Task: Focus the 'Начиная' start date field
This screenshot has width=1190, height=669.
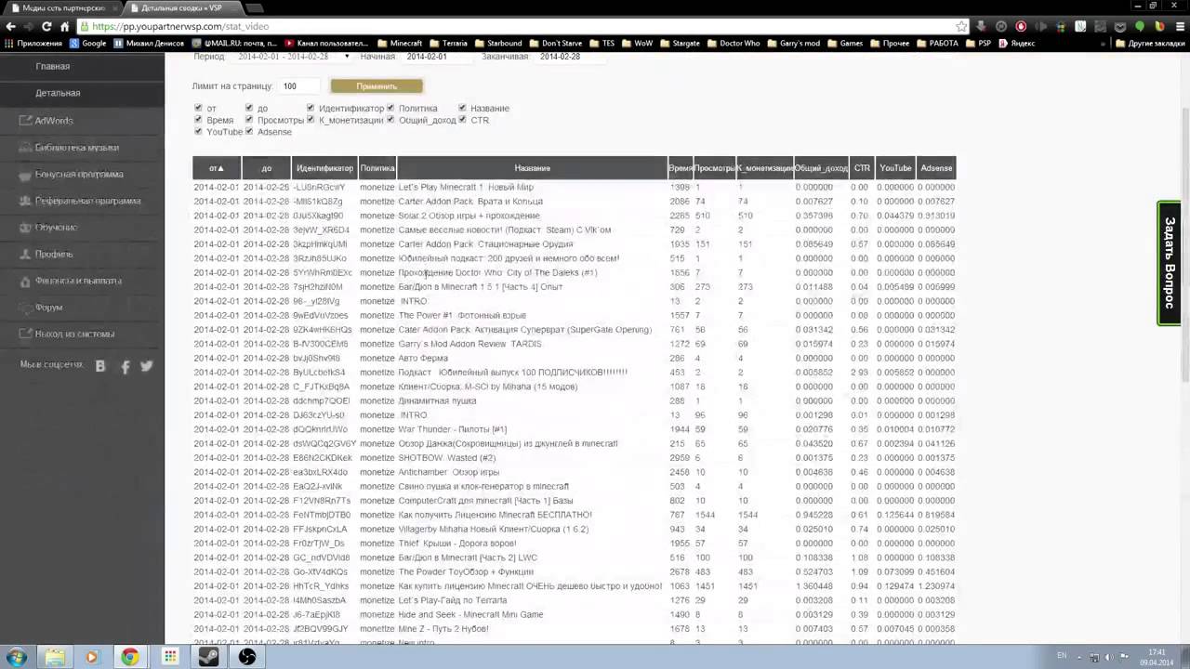Action: 437,57
